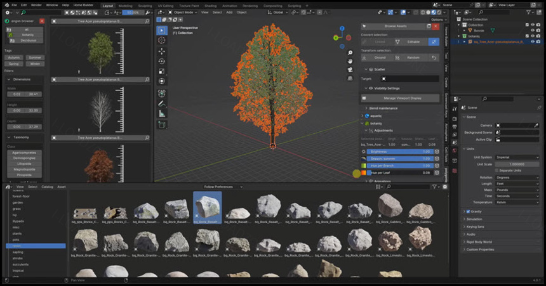This screenshot has width=546, height=286.
Task: Select the Transform tool
Action: (161, 81)
